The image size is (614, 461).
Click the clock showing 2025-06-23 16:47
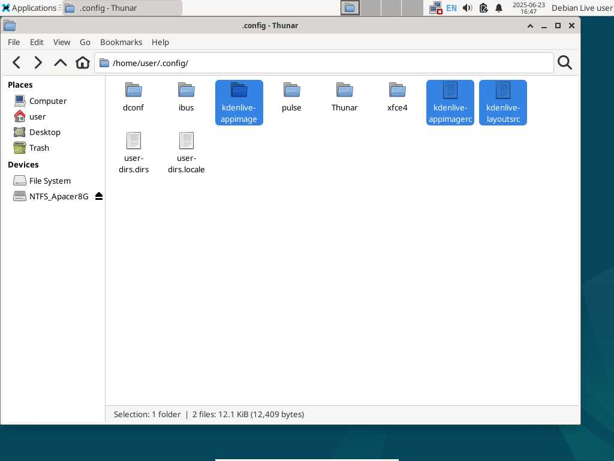529,8
